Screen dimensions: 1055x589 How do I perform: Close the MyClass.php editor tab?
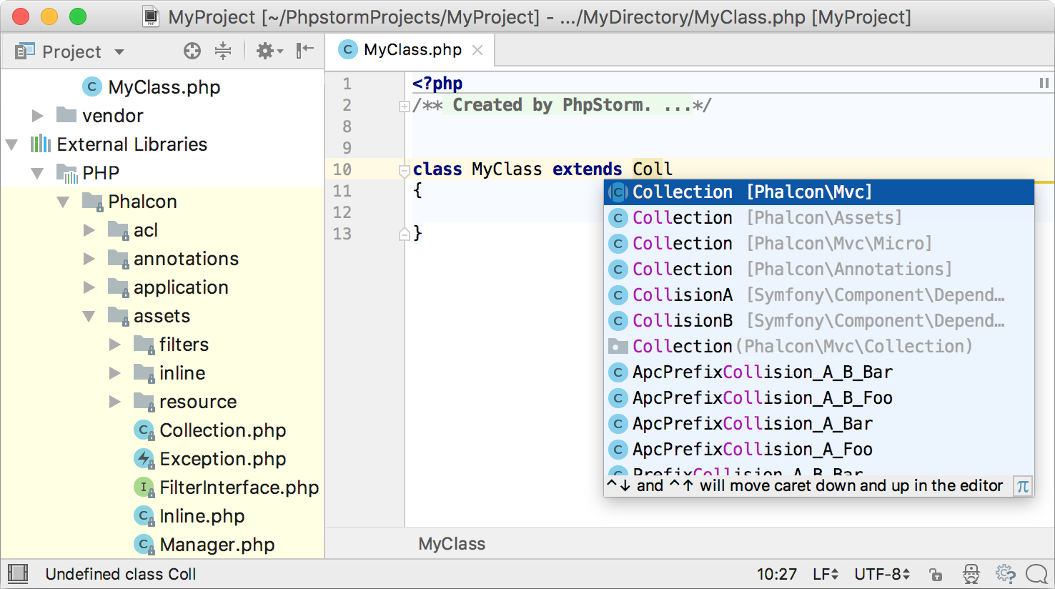[477, 50]
